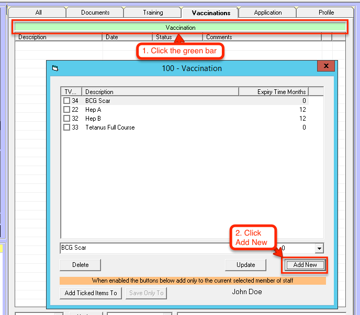This screenshot has width=360, height=315.
Task: Close the 100 - Vaccination dialog
Action: (x=327, y=66)
